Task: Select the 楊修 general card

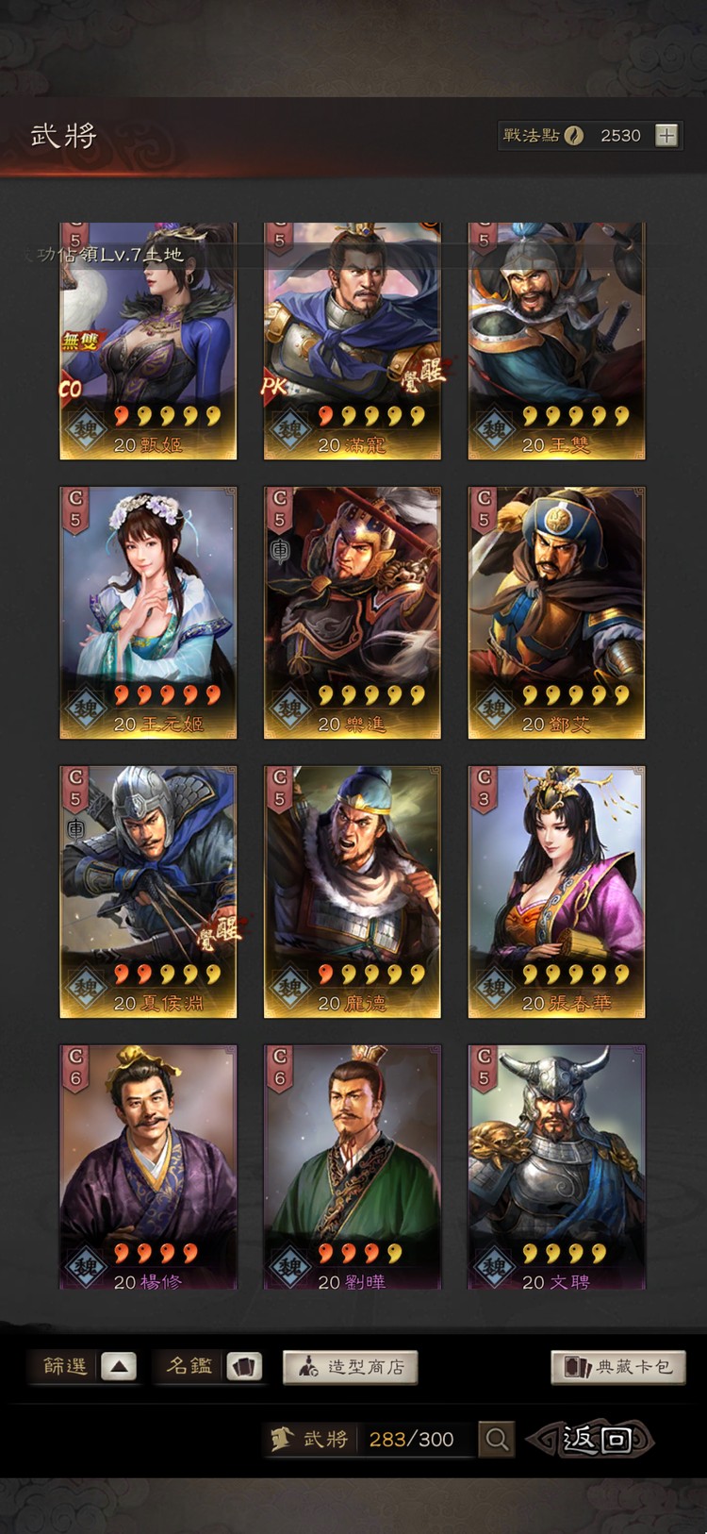Action: (148, 1167)
